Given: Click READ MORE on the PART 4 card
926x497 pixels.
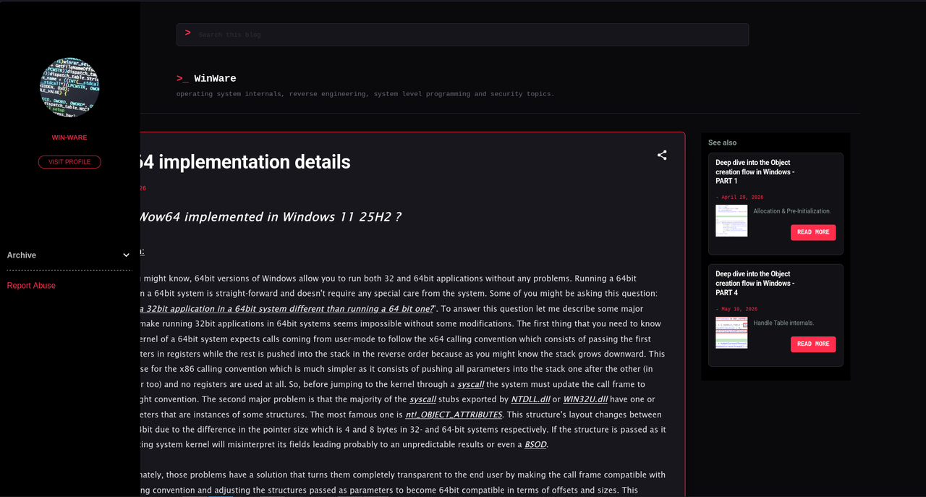Looking at the screenshot, I should pyautogui.click(x=813, y=344).
